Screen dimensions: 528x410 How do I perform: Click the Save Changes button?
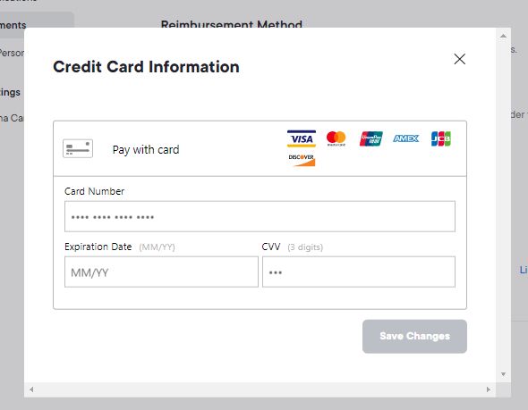414,336
